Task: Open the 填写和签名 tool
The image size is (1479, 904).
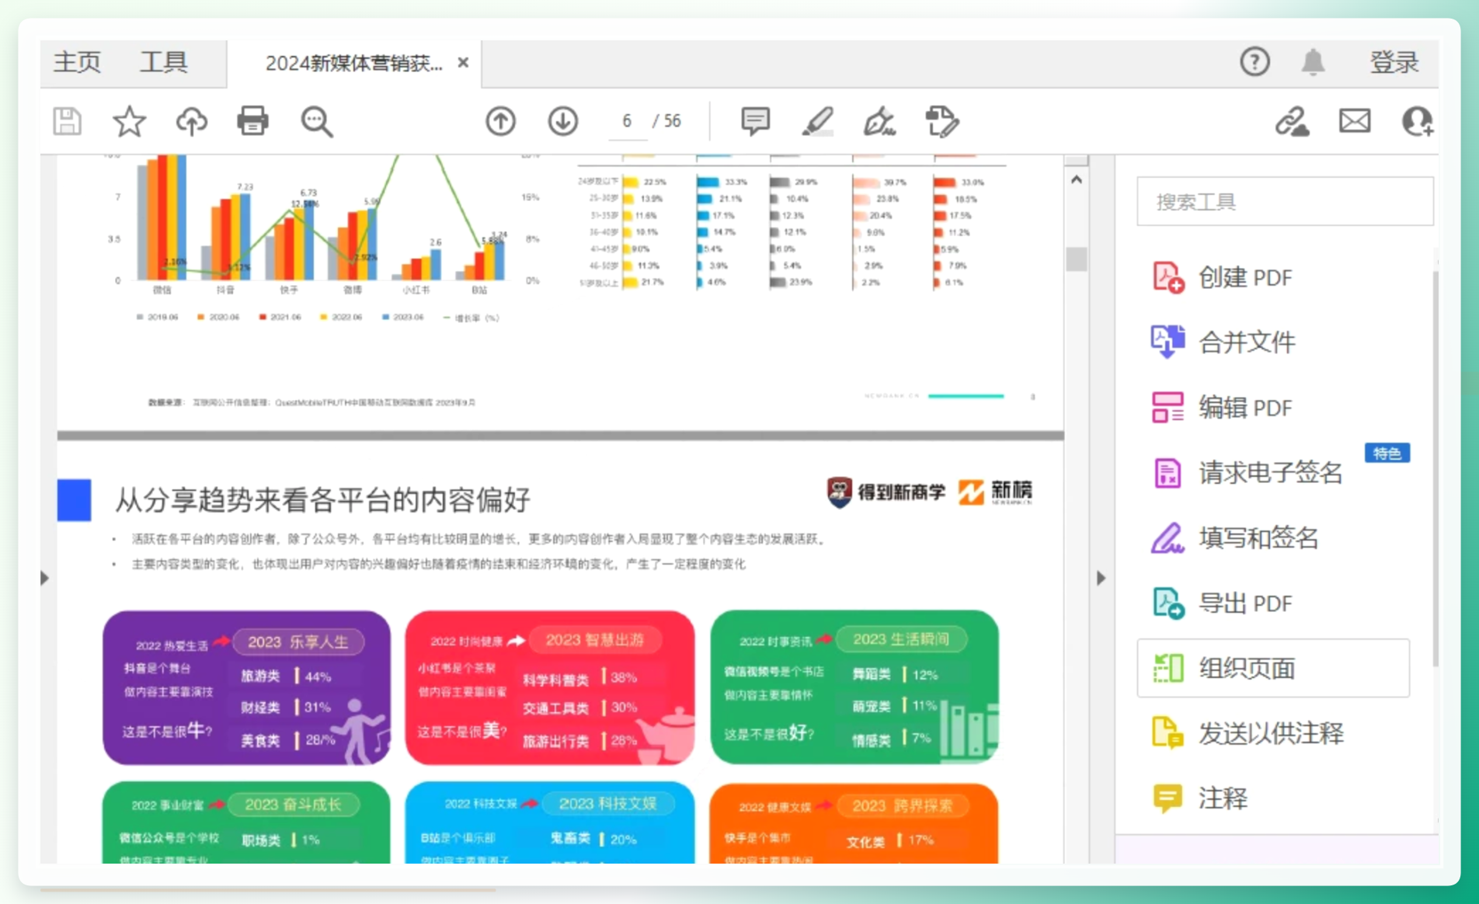Action: pyautogui.click(x=1235, y=537)
